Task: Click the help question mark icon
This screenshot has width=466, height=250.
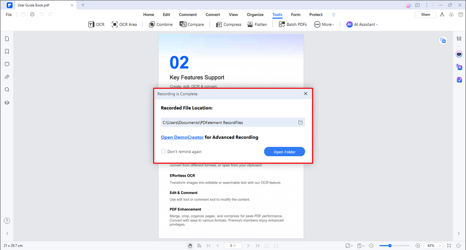Action: click(x=7, y=220)
